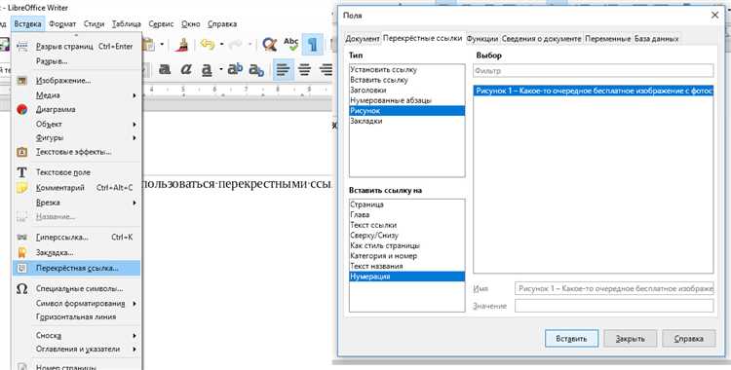Click the Вставить button
The height and width of the screenshot is (370, 731).
[x=571, y=339]
